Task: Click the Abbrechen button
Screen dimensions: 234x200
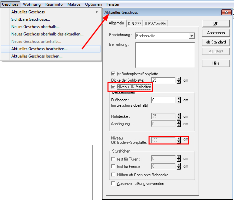Action: (216, 33)
